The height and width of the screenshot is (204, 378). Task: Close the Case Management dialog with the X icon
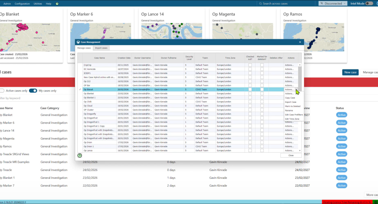(300, 42)
